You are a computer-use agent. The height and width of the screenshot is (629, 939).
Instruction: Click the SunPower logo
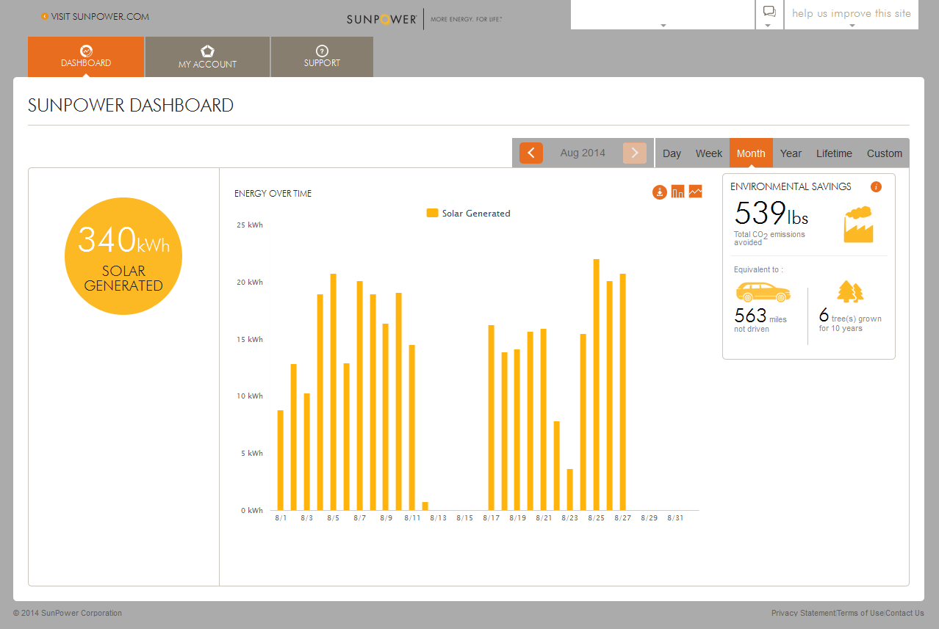pyautogui.click(x=382, y=19)
